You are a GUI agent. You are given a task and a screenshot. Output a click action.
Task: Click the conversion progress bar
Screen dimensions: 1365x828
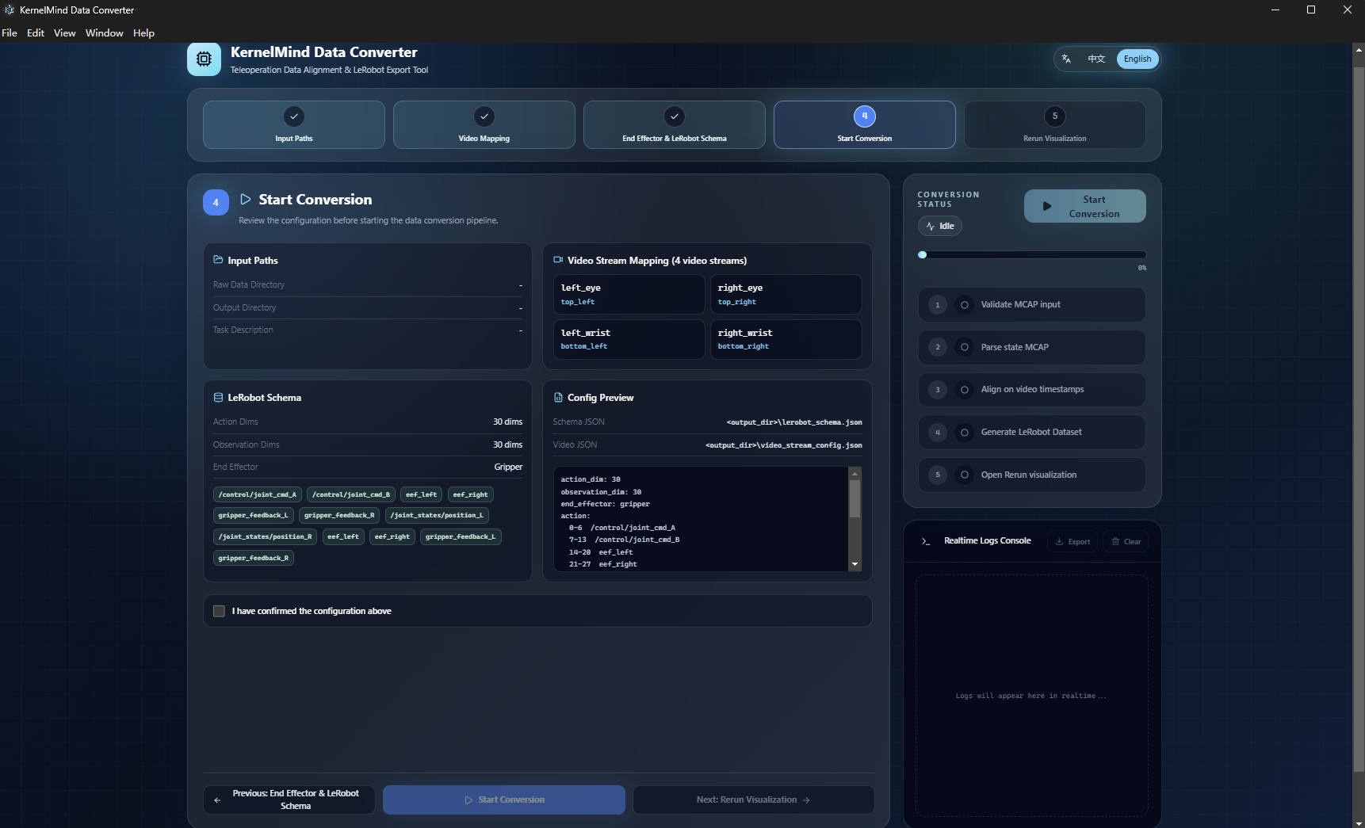[1032, 255]
